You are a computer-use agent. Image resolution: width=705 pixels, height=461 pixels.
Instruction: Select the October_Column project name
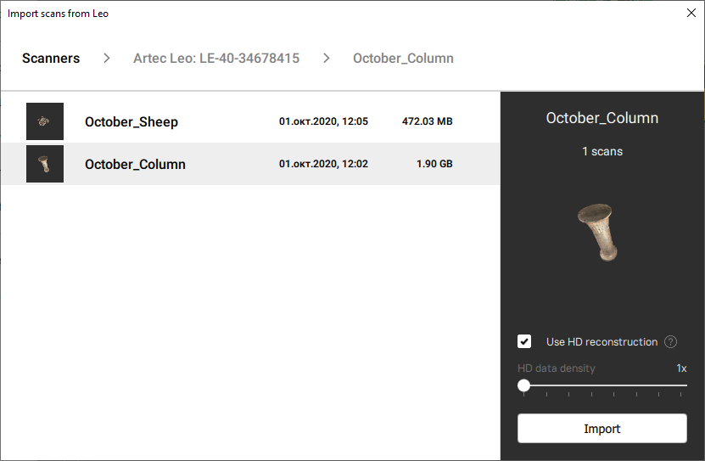135,164
